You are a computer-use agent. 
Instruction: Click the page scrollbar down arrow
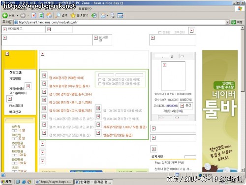point(243,170)
